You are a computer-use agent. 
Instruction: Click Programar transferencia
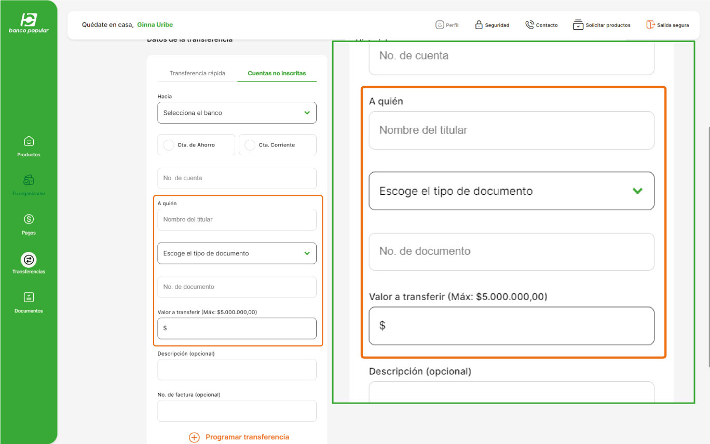click(239, 437)
